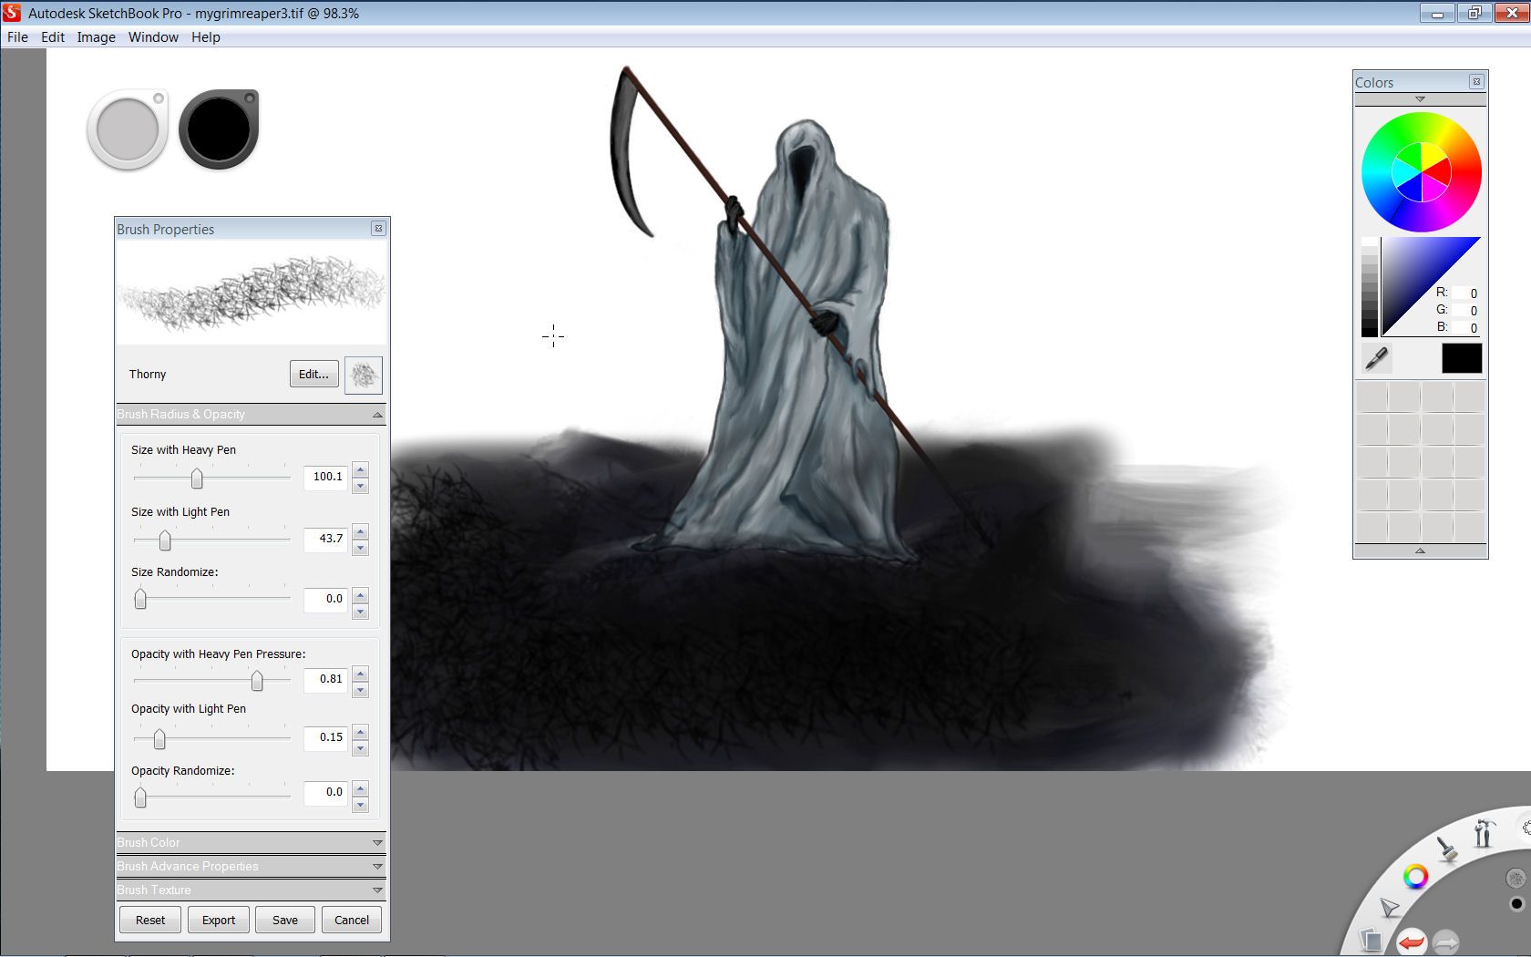Click the gray Redo arrow
Viewport: 1531px width, 957px height.
point(1446,943)
